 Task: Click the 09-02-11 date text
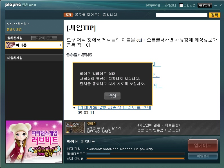pos(86,113)
